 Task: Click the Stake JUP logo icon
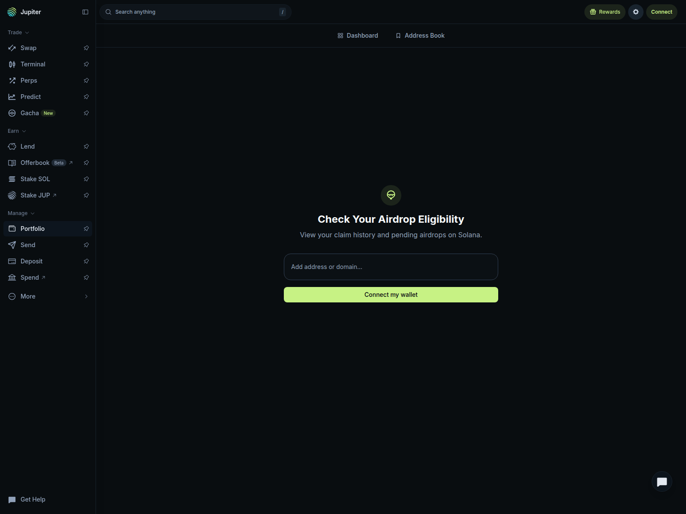[12, 195]
